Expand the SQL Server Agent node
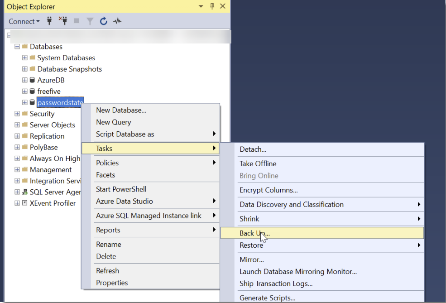This screenshot has height=303, width=446. 17,192
